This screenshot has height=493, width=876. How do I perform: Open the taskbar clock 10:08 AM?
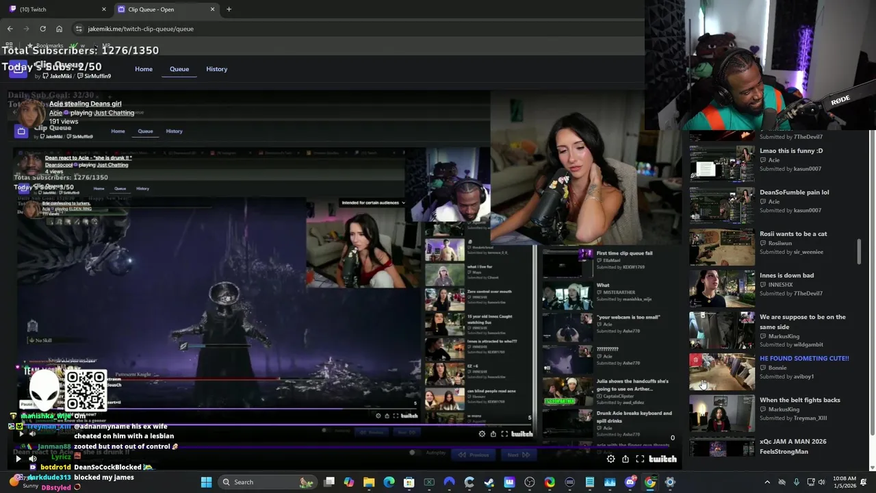(844, 482)
